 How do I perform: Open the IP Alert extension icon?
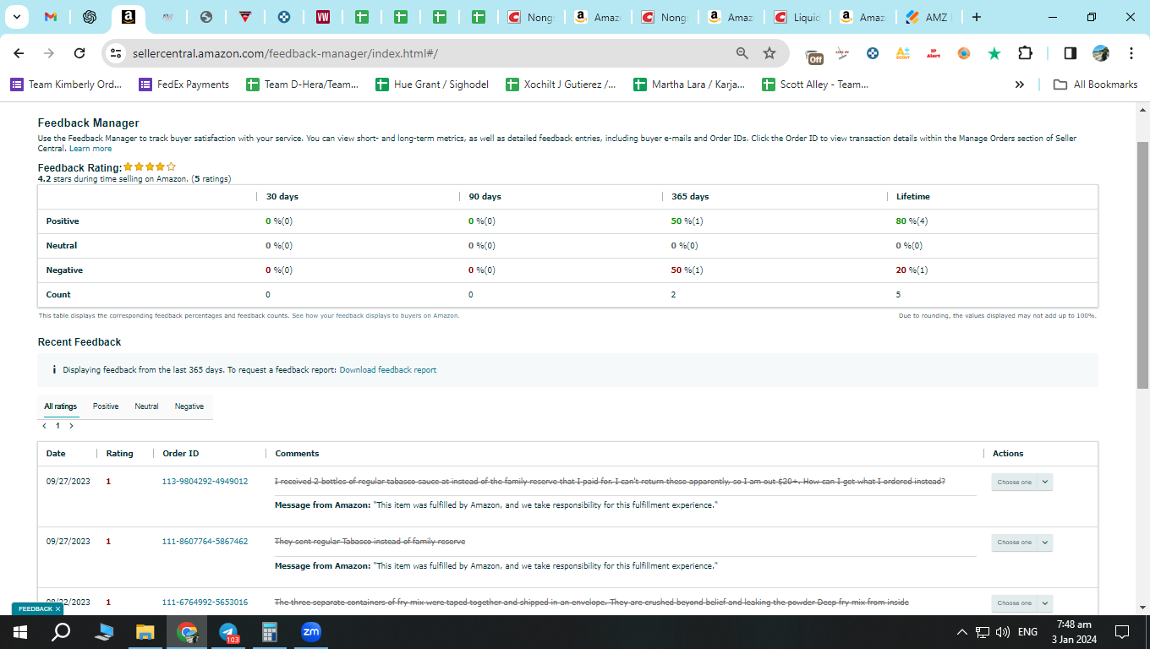(x=934, y=53)
